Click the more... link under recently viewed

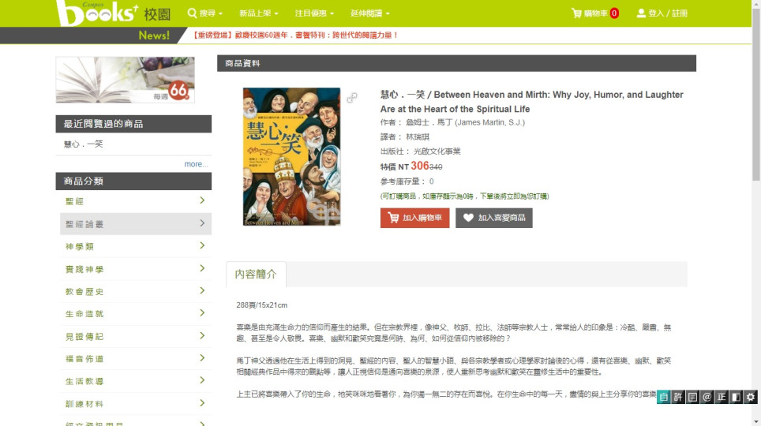(196, 164)
